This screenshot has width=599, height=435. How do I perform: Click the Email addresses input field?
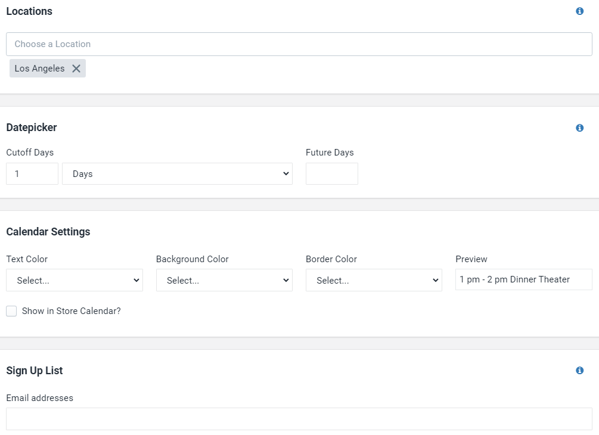(x=299, y=419)
